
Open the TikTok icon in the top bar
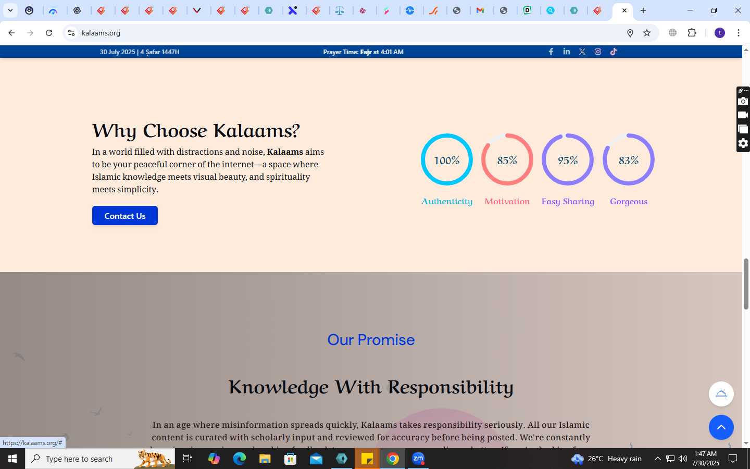(614, 52)
